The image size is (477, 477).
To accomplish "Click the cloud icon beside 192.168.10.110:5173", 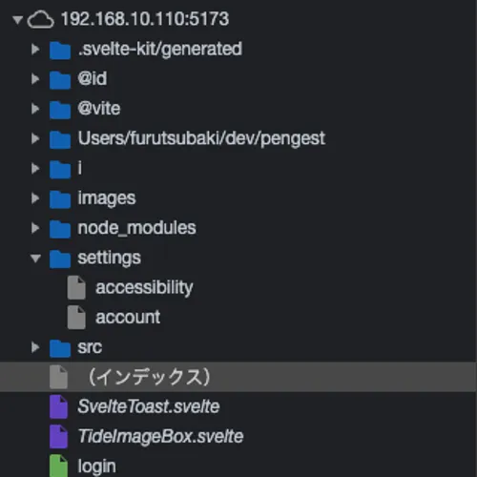I will point(40,20).
